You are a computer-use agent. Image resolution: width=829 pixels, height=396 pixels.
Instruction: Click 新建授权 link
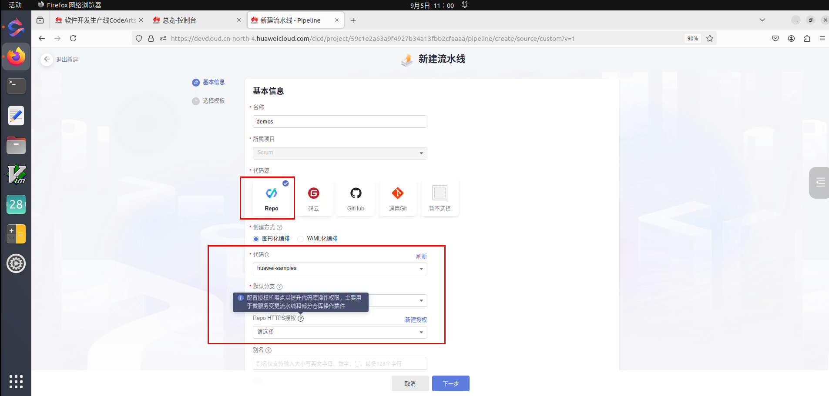click(416, 320)
